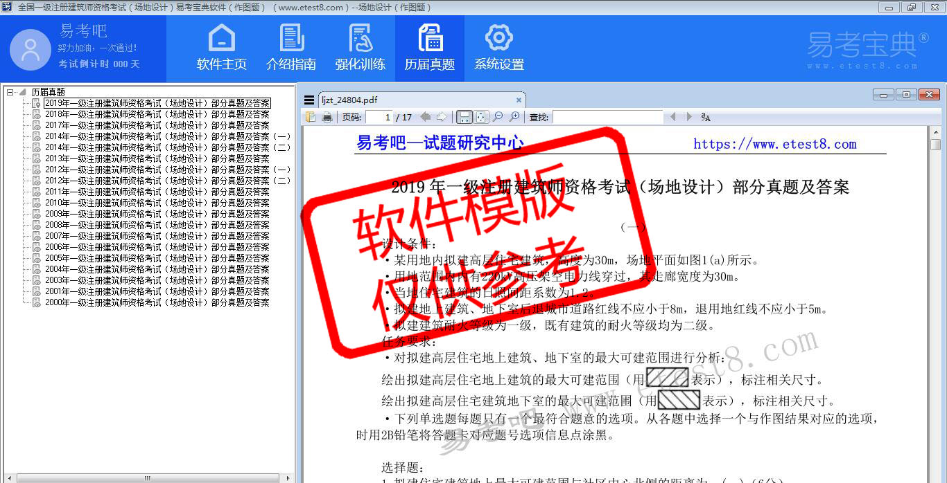Screen dimensions: 947x483
Task: Zoom out the PDF with the minus magnifier
Action: click(498, 117)
